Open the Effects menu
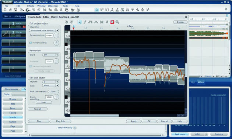The height and width of the screenshot is (139, 232). [31, 6]
